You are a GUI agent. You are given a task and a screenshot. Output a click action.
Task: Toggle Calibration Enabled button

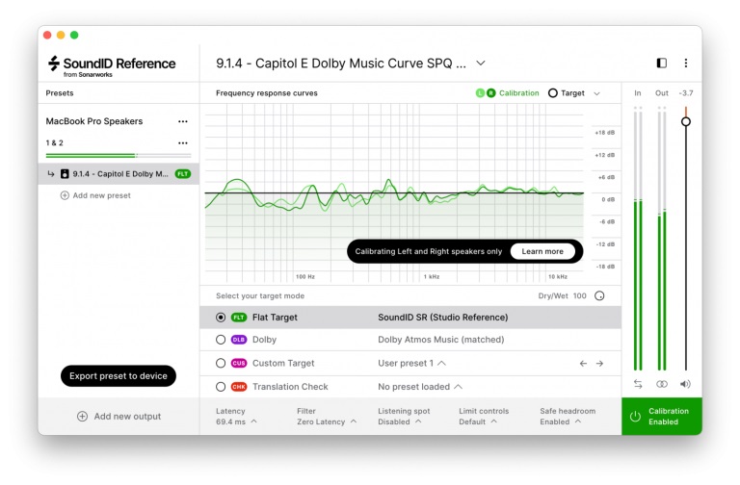[662, 416]
